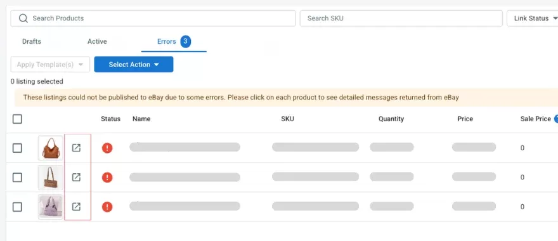Check the box for brown handbag listing
558x241 pixels.
point(17,148)
